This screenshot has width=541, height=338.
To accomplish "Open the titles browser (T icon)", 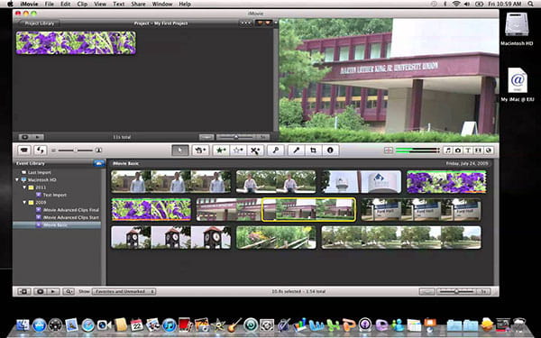I will pos(468,151).
